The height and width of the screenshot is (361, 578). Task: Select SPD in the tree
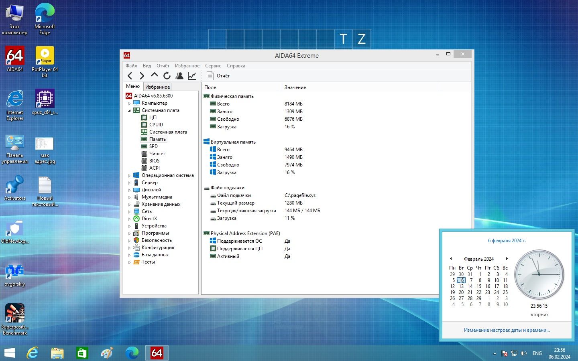click(x=153, y=146)
